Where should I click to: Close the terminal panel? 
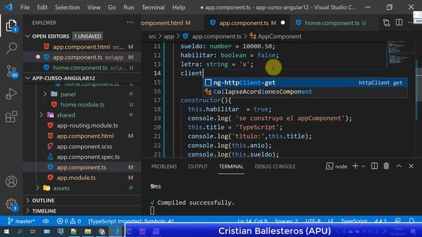(411, 166)
